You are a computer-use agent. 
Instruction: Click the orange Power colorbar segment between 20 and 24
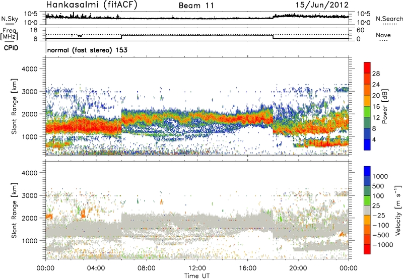367,90
